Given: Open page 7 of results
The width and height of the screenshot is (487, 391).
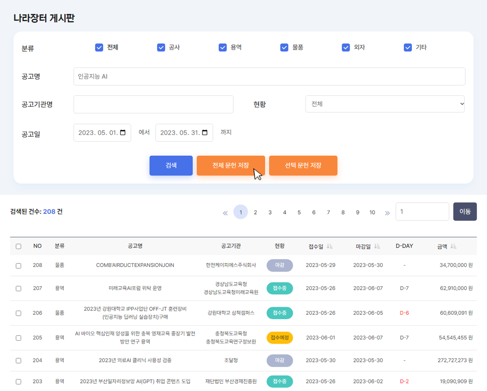Looking at the screenshot, I should [328, 212].
